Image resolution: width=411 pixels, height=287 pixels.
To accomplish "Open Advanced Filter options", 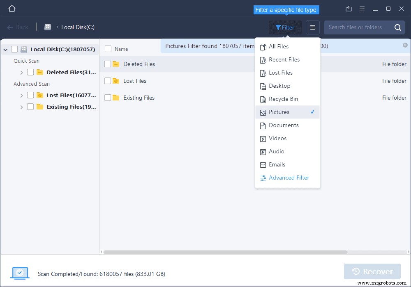I will 289,178.
